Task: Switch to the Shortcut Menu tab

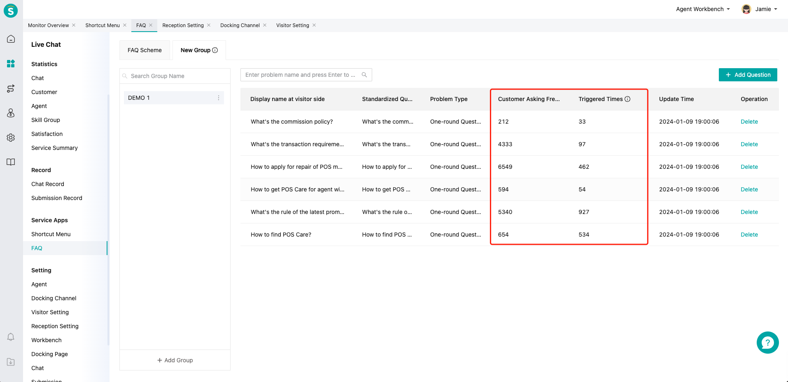Action: point(103,25)
